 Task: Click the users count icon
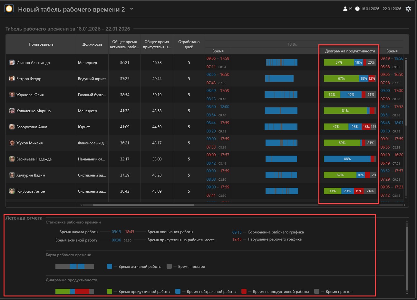[345, 9]
